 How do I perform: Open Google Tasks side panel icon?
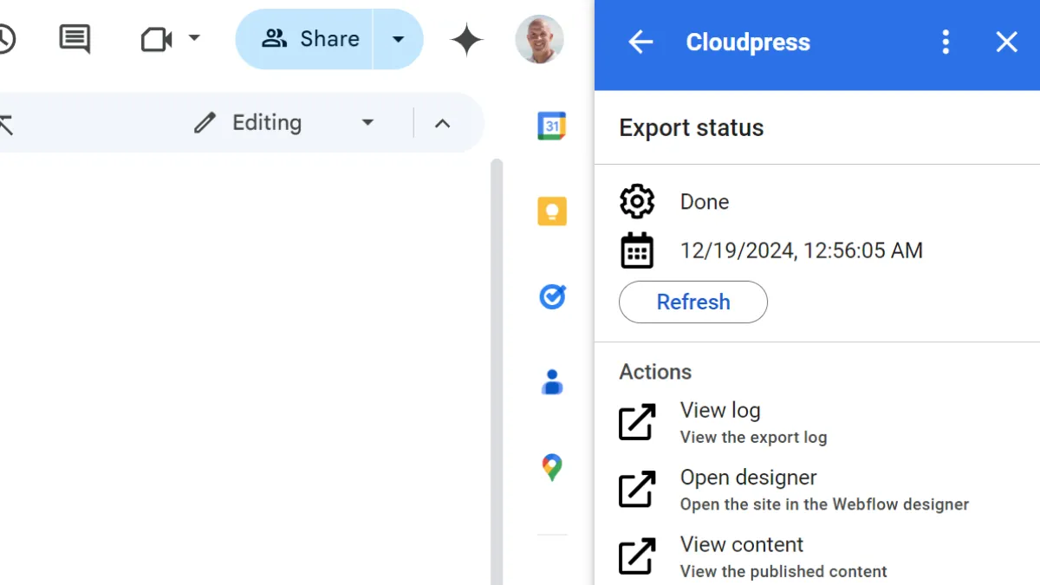click(552, 296)
